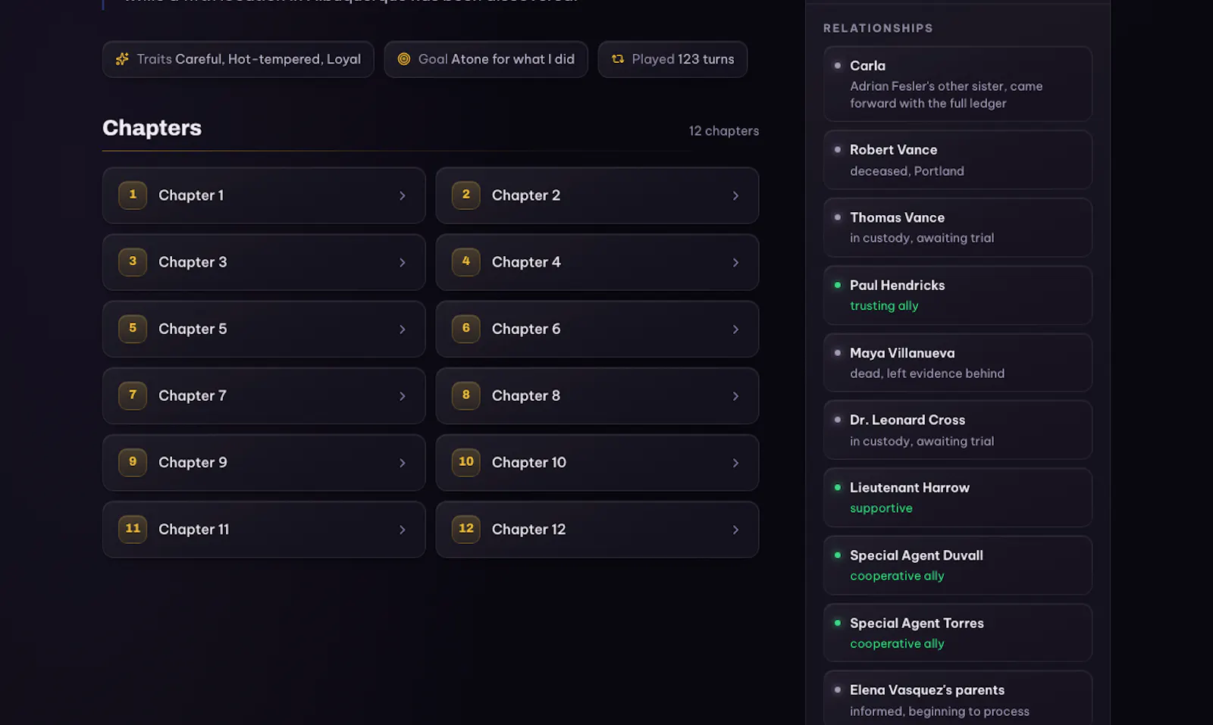Click the number 8 chapter badge

coord(466,395)
